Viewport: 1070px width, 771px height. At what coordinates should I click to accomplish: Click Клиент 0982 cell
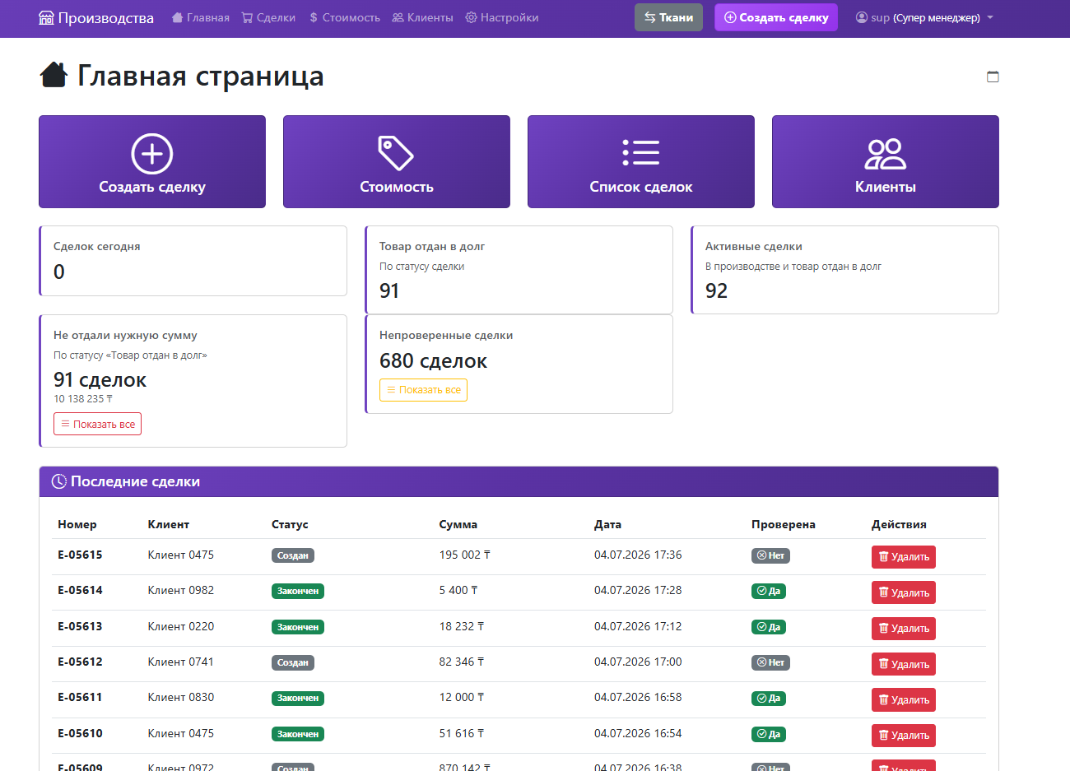(181, 590)
